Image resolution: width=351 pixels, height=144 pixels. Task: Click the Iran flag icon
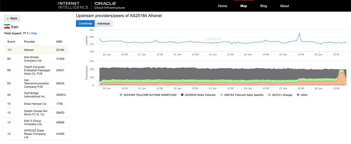tap(7, 27)
